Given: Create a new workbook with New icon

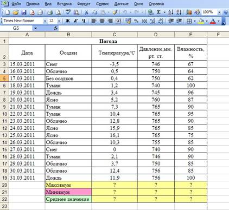Looking at the screenshot, I should 7,12.
